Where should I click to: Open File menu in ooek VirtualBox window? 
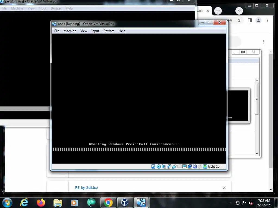coord(57,31)
